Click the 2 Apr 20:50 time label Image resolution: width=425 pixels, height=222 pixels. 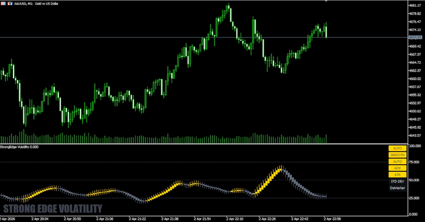[72, 219]
